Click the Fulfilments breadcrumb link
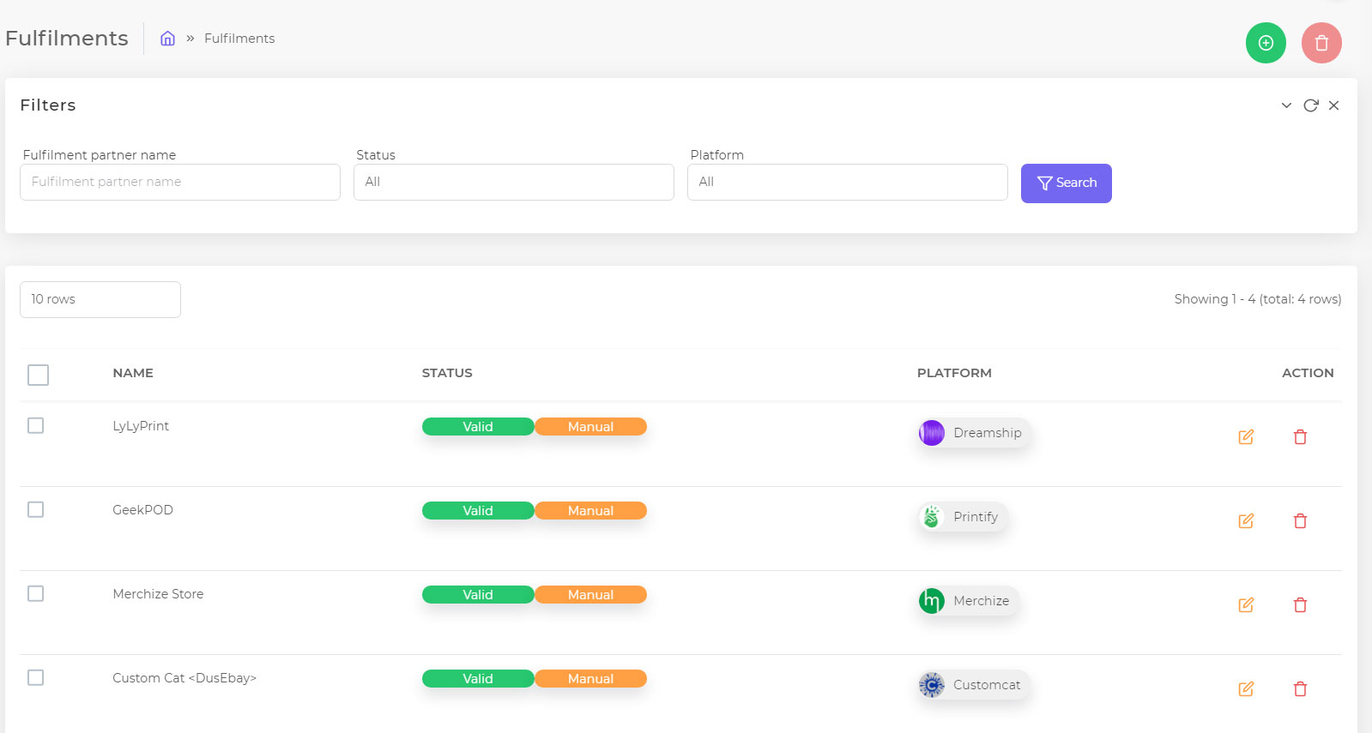This screenshot has width=1372, height=733. 239,39
